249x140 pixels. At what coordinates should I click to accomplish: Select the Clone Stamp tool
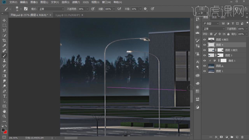(4, 61)
